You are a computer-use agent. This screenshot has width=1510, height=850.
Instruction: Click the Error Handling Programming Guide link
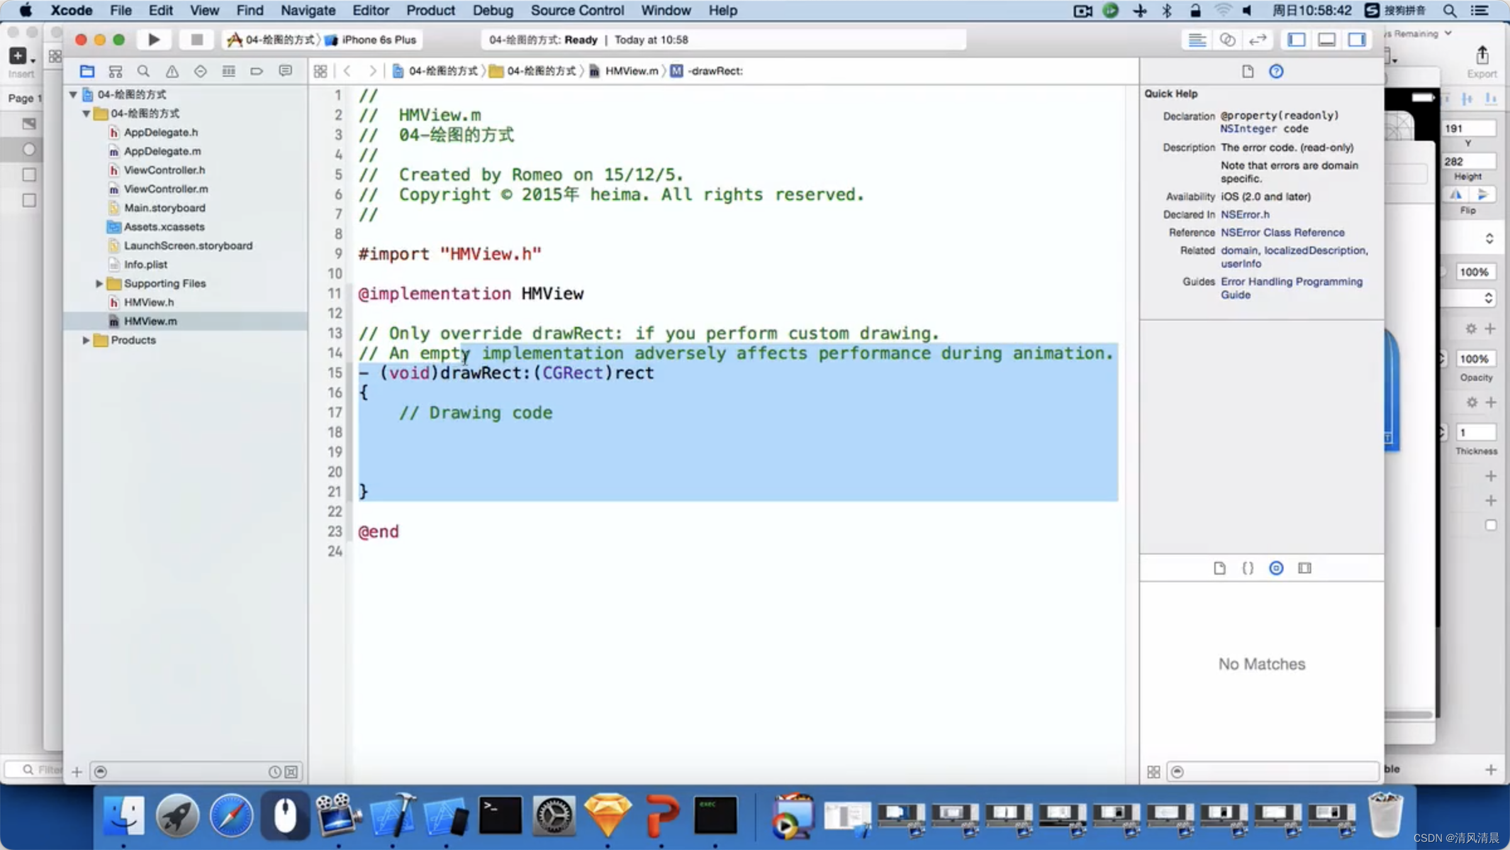click(x=1291, y=288)
